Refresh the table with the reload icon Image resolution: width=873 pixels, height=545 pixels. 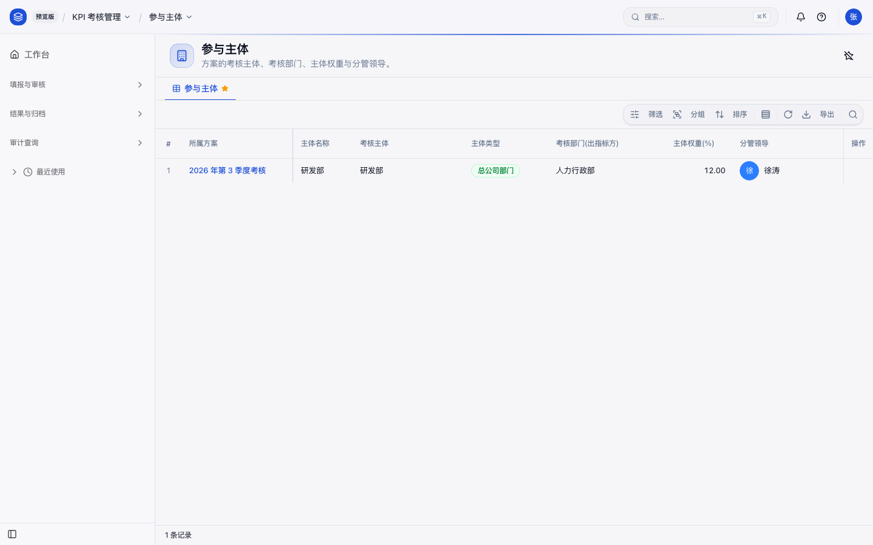pyautogui.click(x=788, y=114)
